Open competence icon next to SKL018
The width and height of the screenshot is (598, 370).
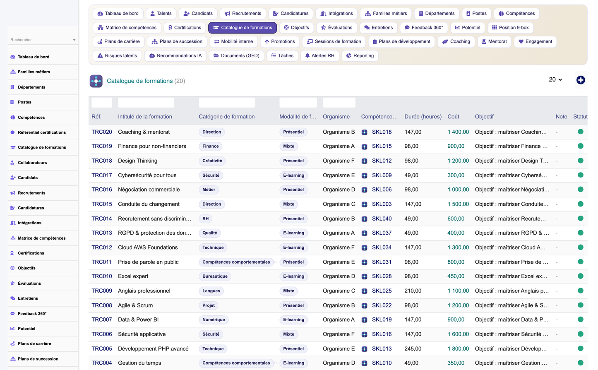click(x=365, y=132)
